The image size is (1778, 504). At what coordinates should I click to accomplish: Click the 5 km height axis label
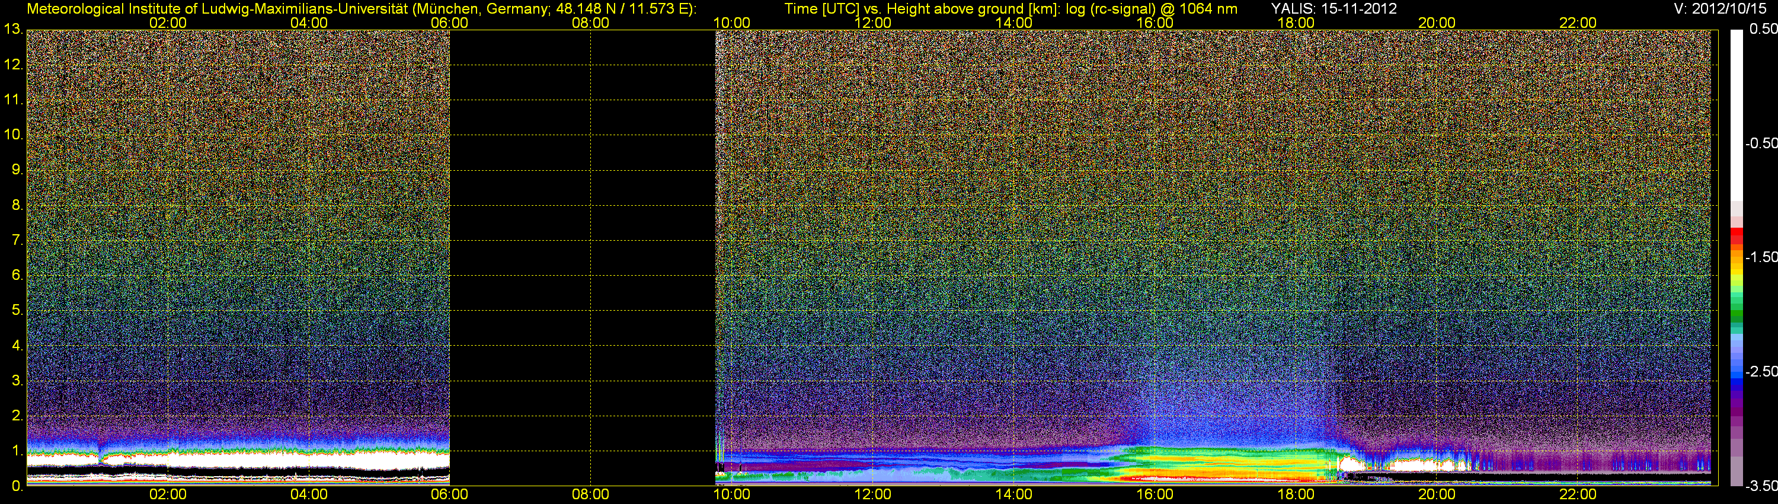[17, 310]
